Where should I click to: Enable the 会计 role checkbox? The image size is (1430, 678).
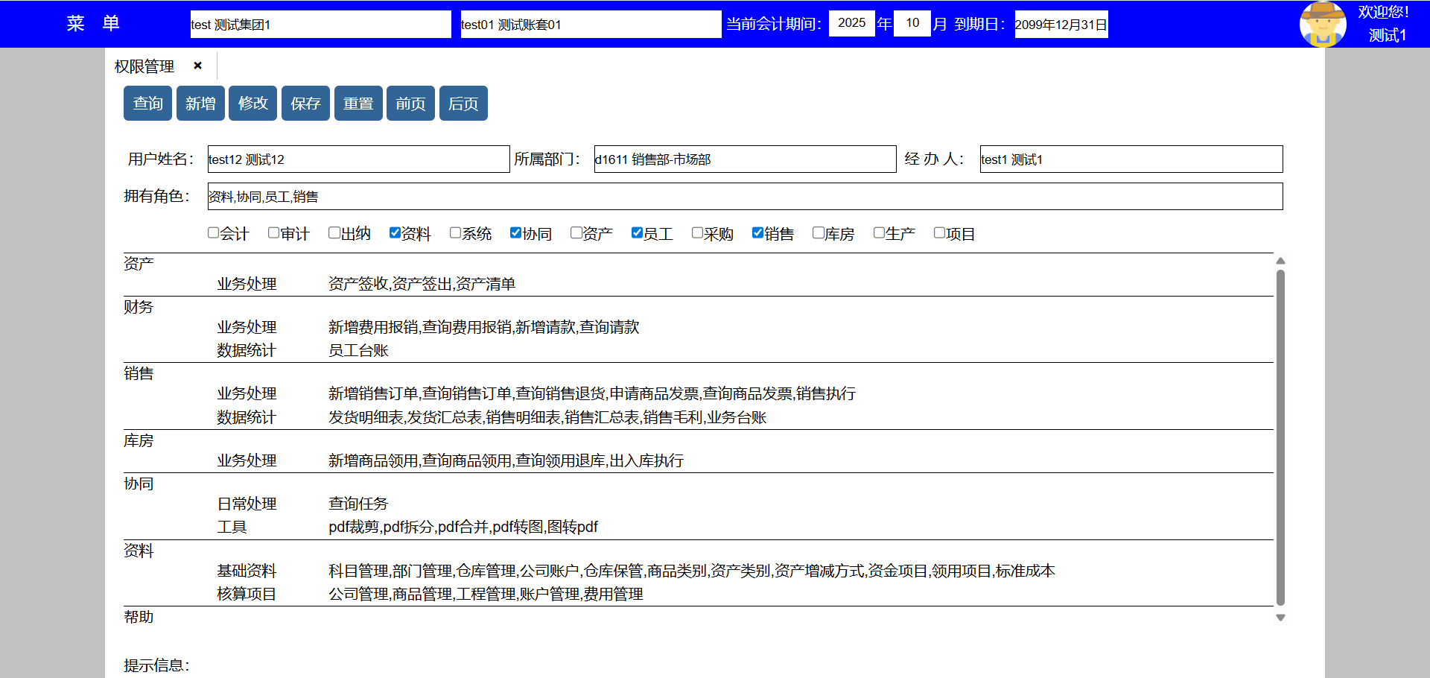click(214, 233)
